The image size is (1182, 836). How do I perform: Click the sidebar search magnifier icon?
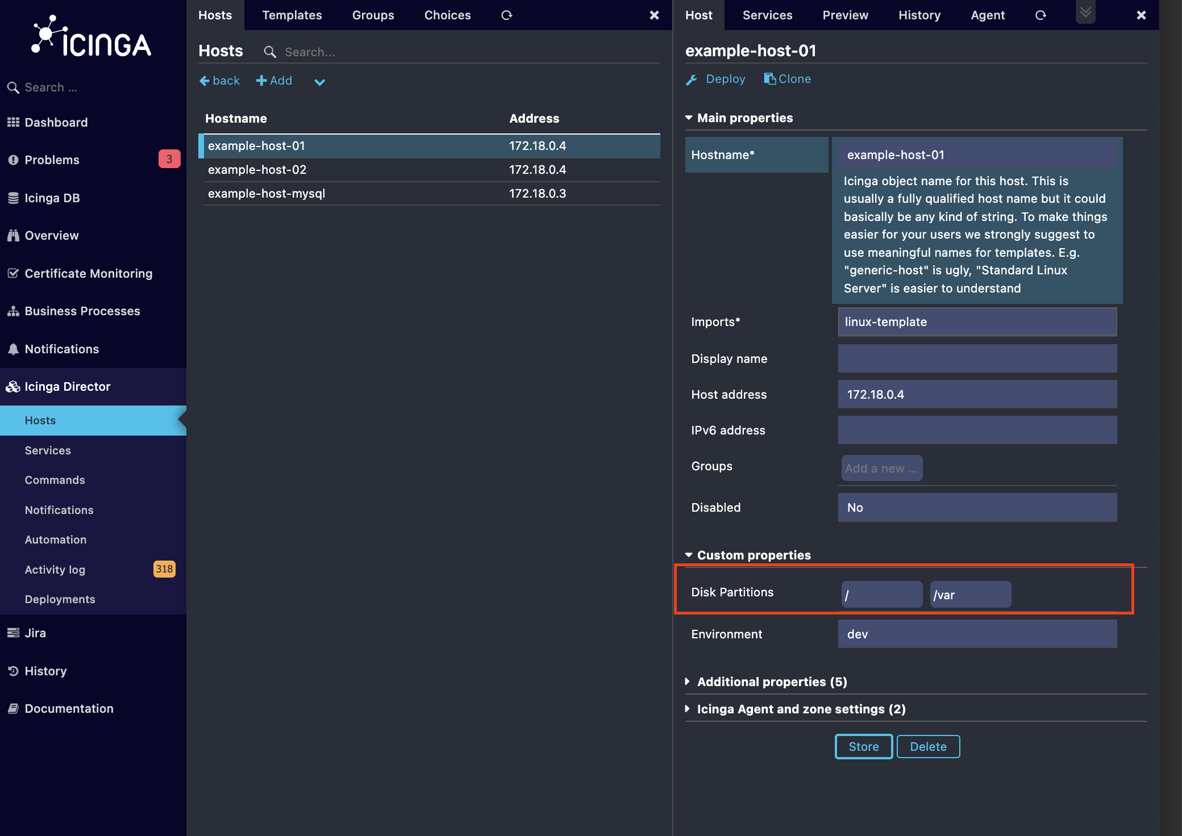pyautogui.click(x=13, y=87)
